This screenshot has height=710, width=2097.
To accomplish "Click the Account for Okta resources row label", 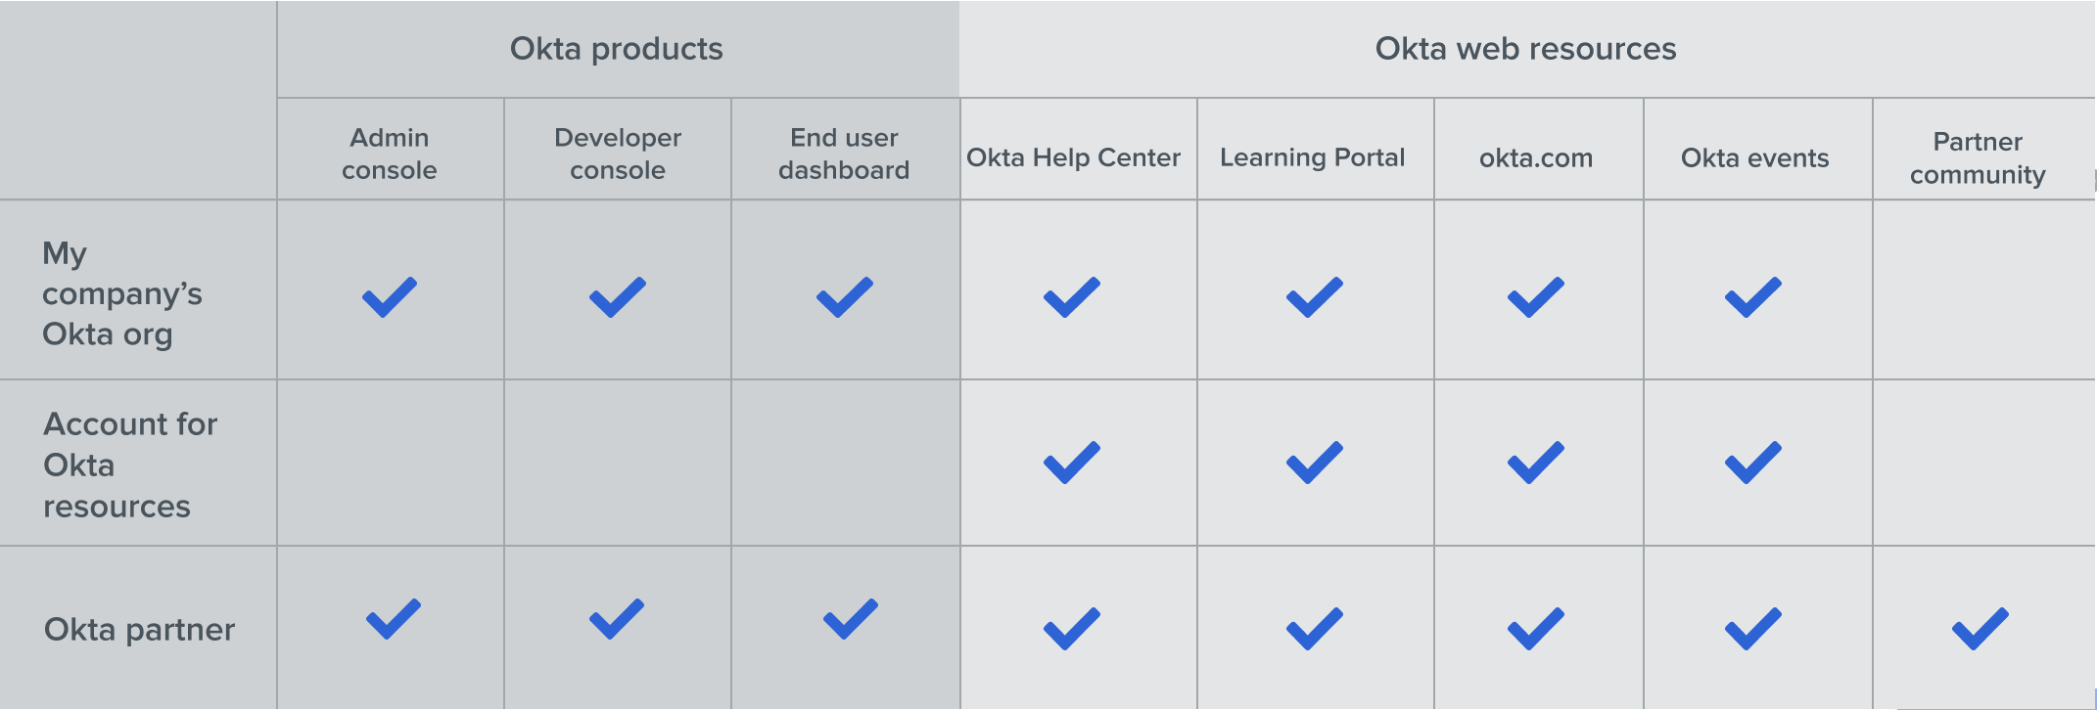I will [x=130, y=465].
